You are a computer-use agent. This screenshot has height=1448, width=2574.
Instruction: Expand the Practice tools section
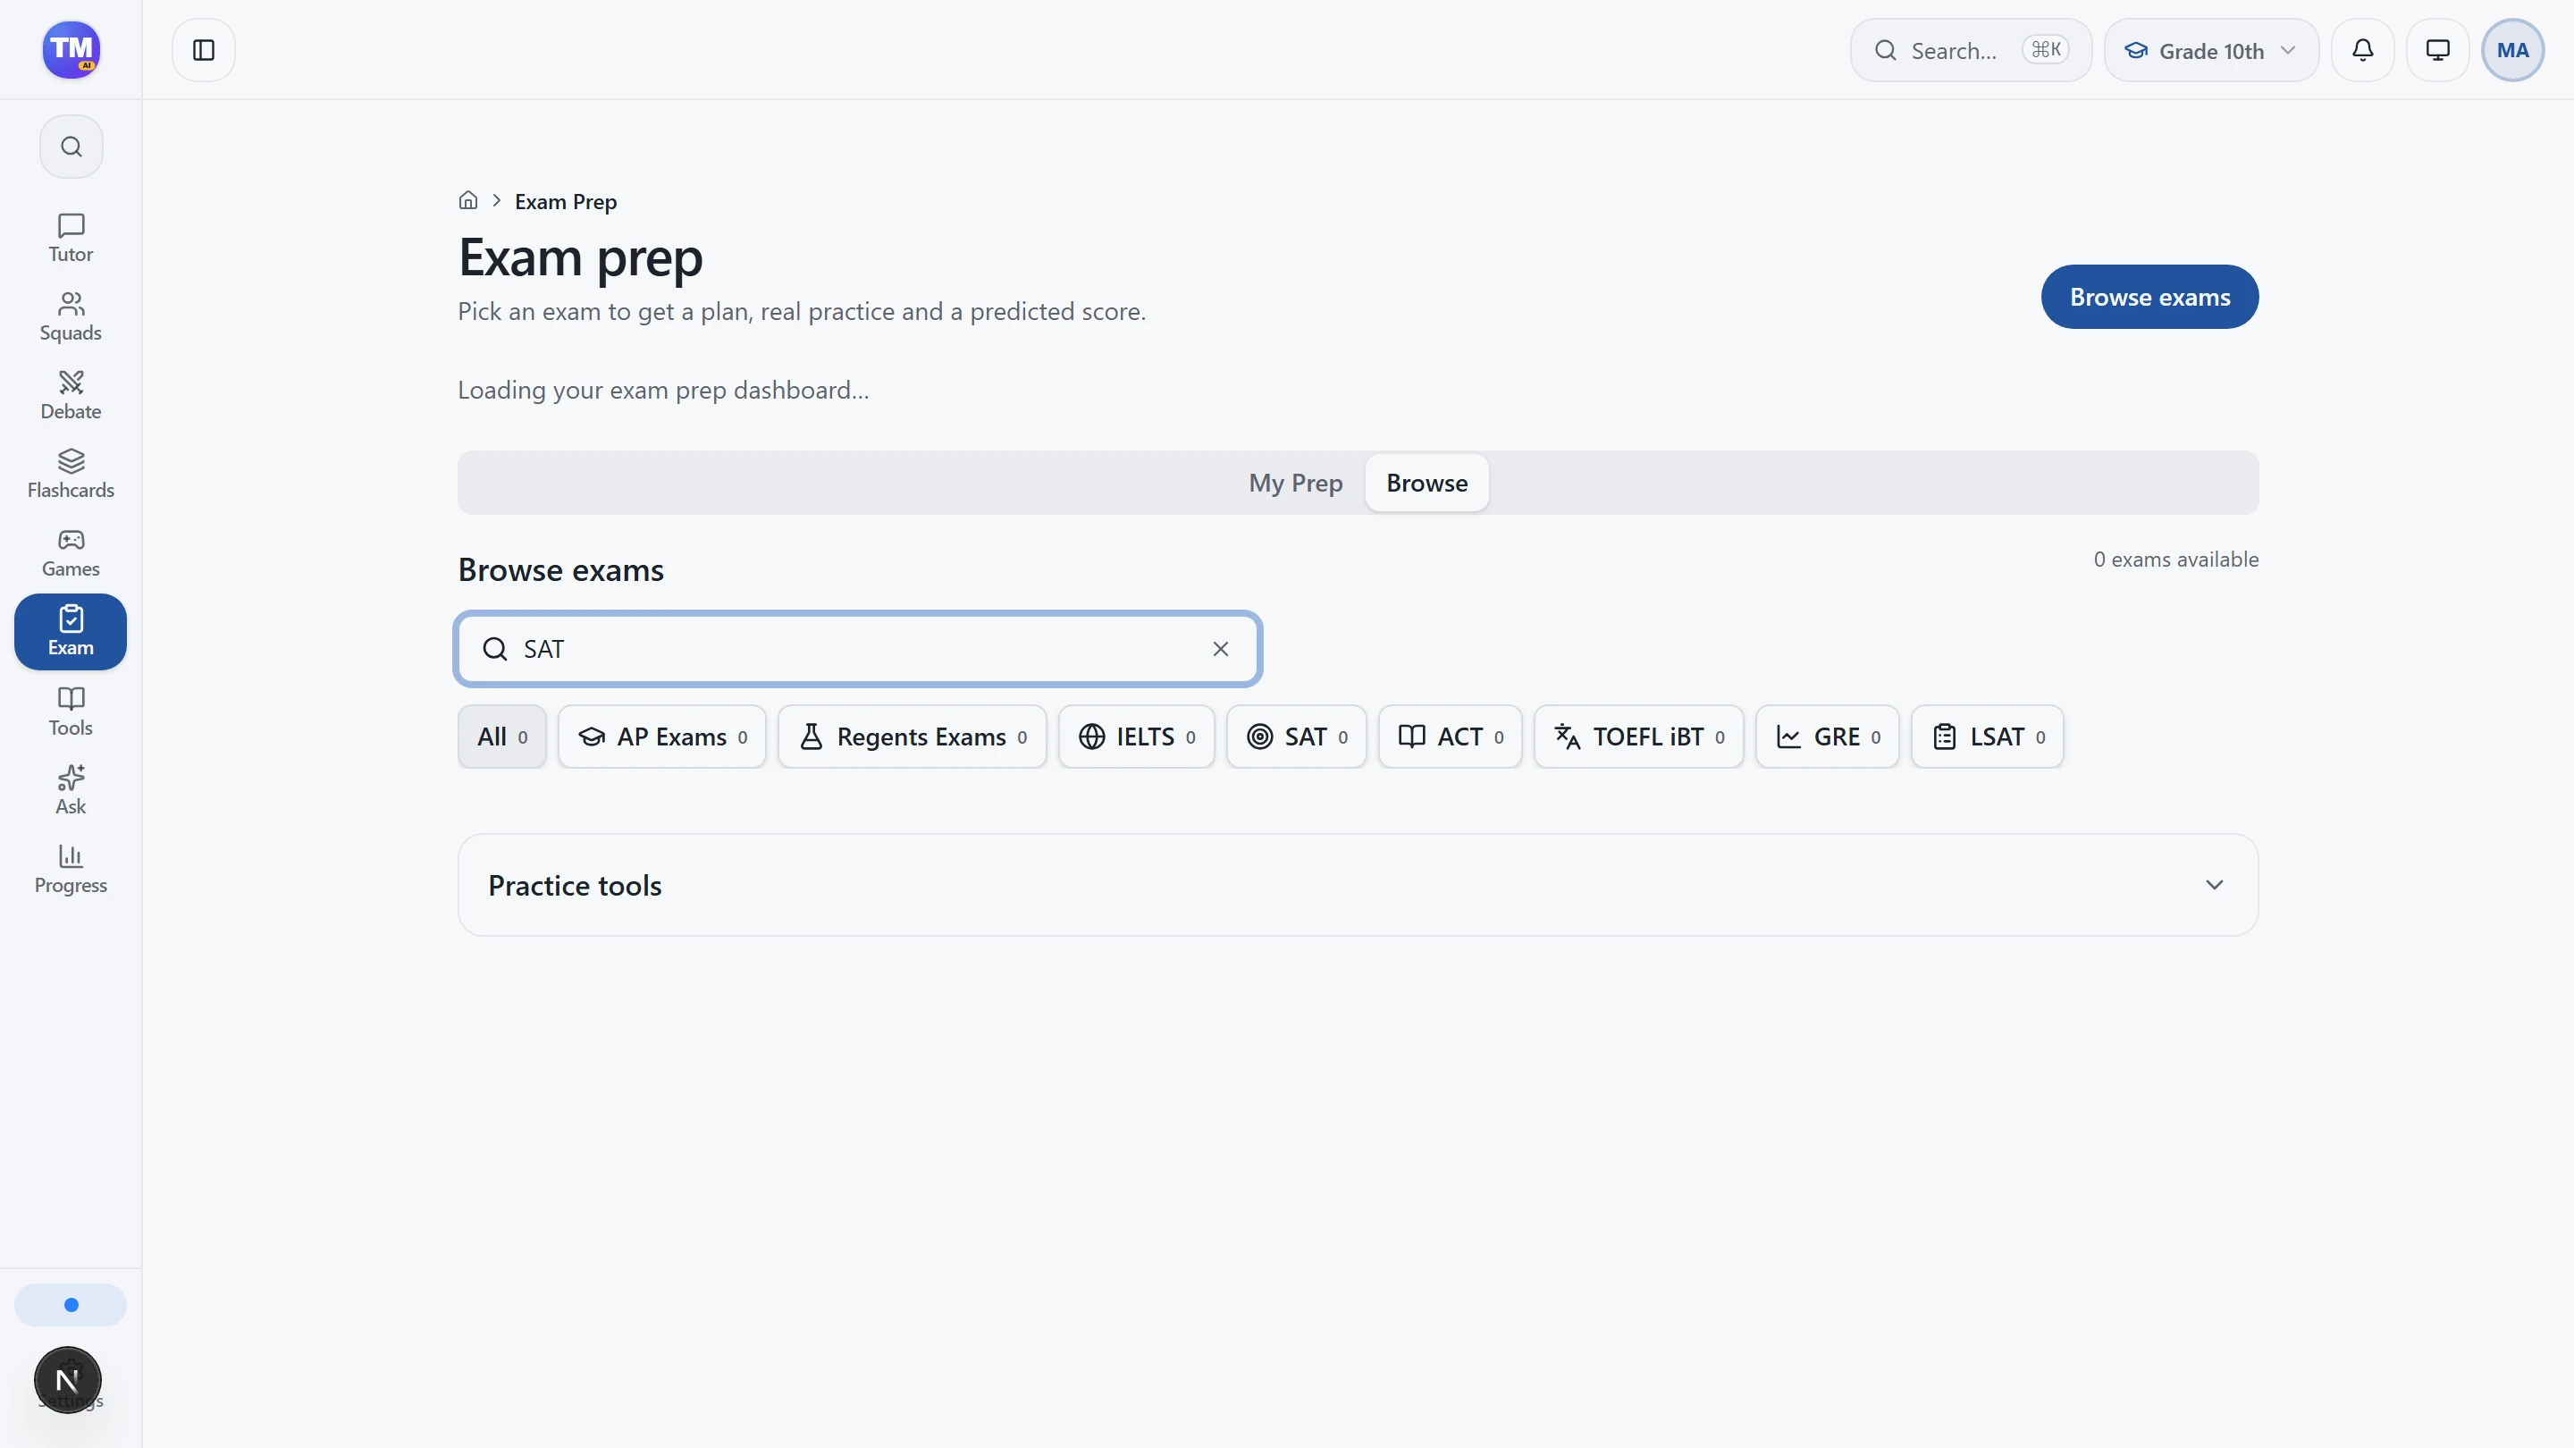(x=1358, y=886)
